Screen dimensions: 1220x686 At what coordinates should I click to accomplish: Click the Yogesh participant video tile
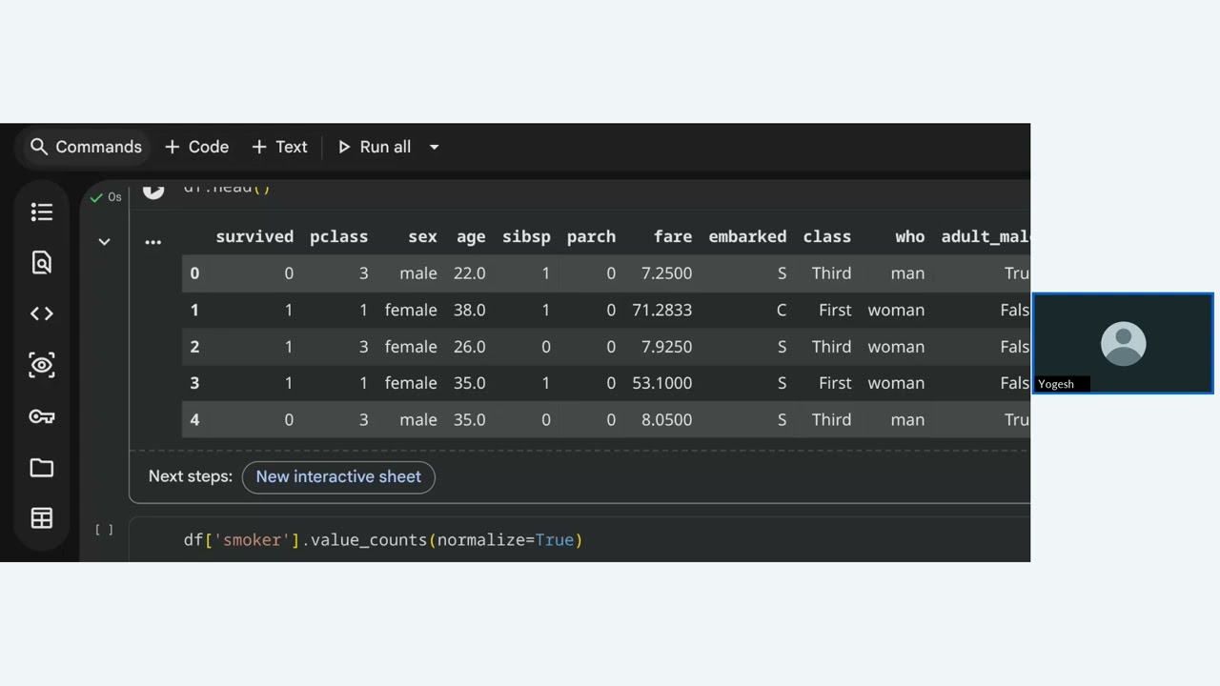(x=1123, y=343)
